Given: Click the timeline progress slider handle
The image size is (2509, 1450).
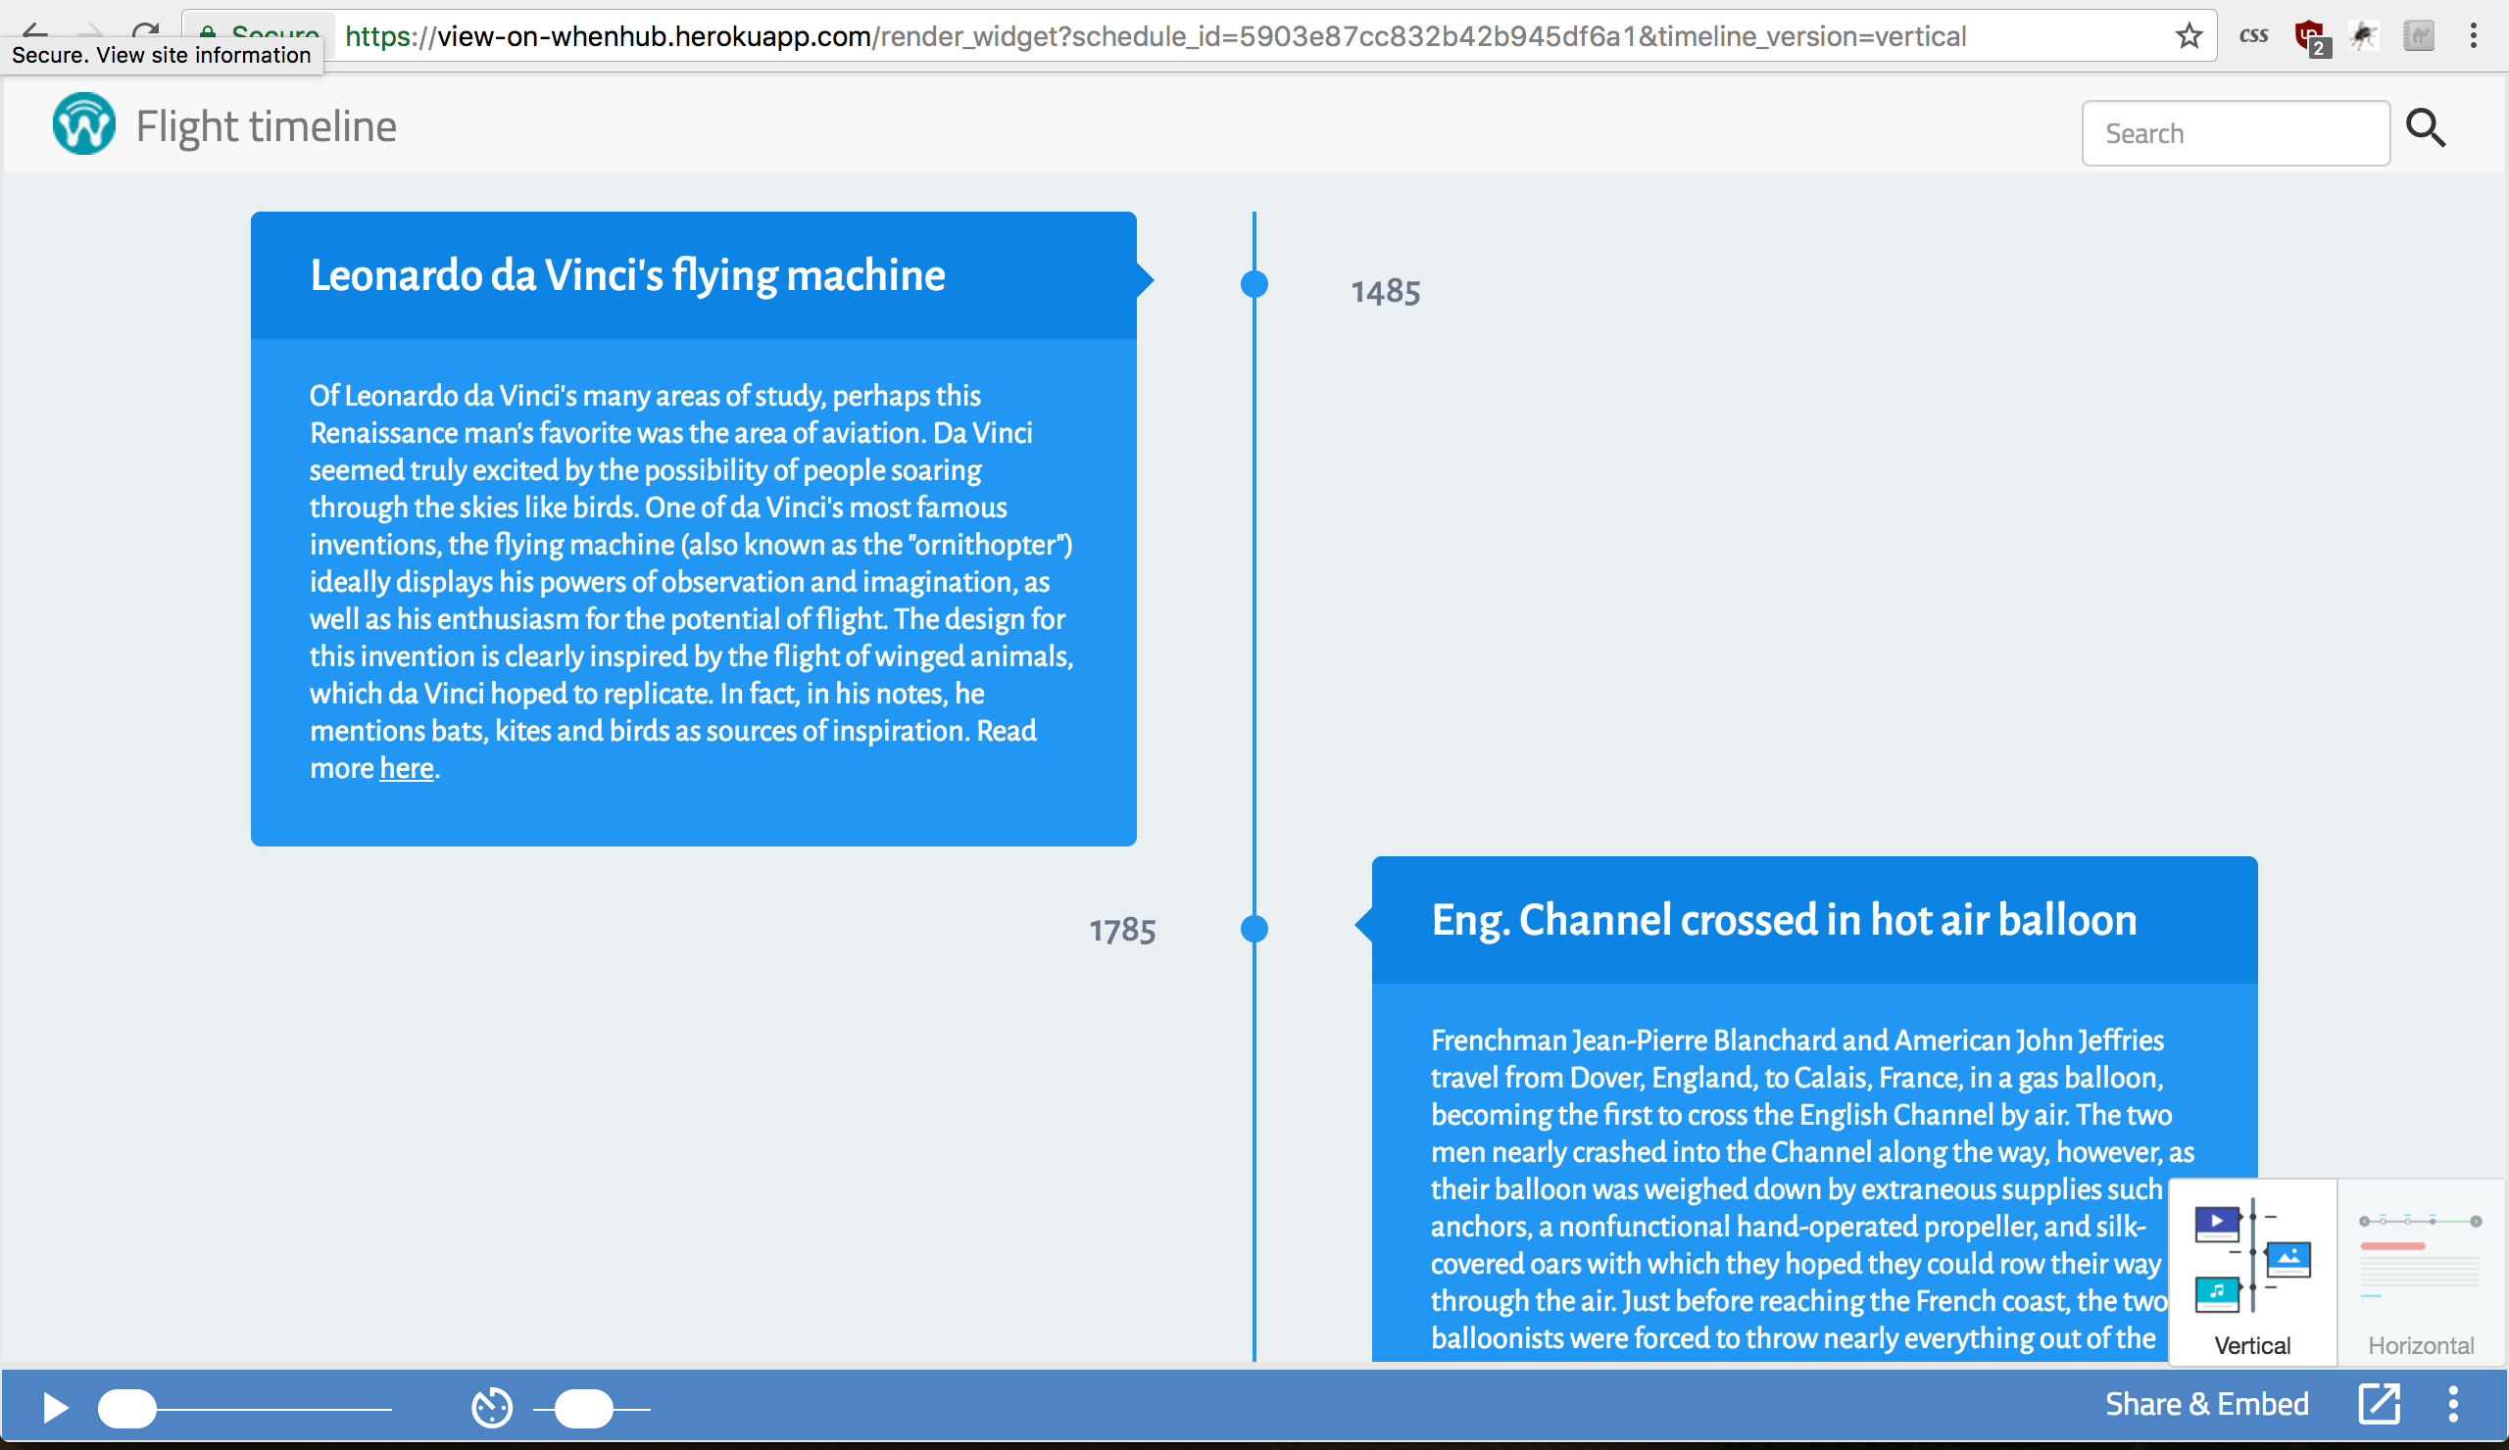Looking at the screenshot, I should pyautogui.click(x=127, y=1408).
